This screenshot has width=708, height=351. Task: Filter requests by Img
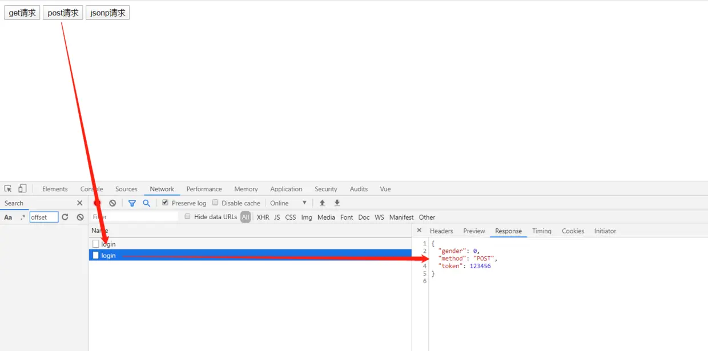click(x=307, y=217)
